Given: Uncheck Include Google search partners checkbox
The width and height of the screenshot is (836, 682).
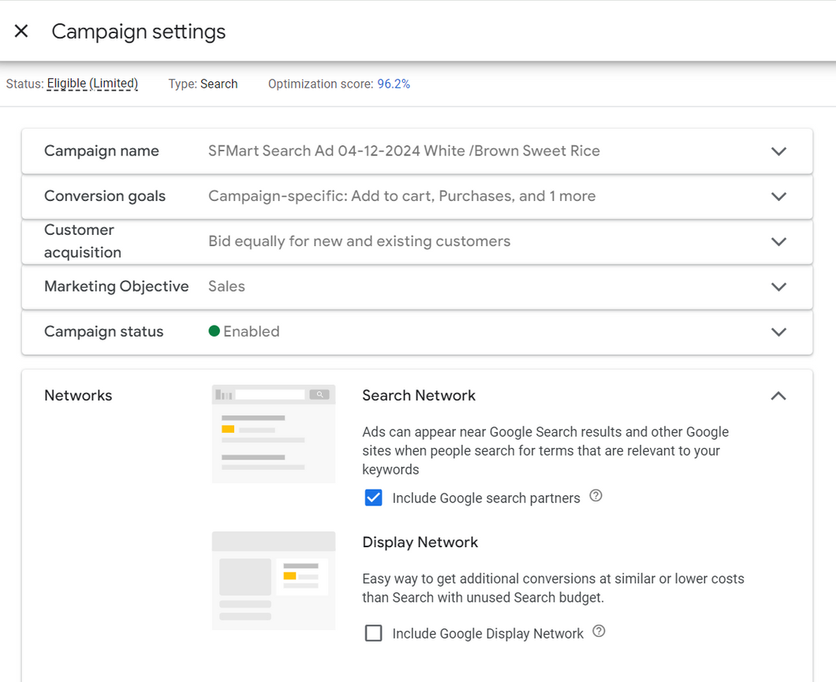Looking at the screenshot, I should pyautogui.click(x=373, y=498).
